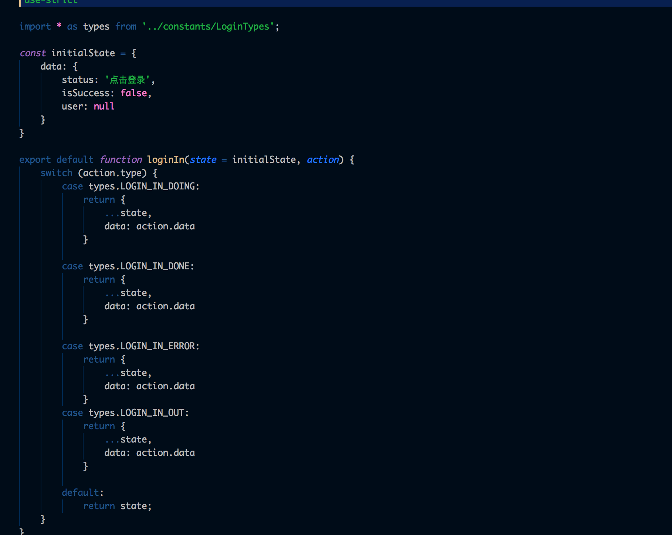672x535 pixels.
Task: Click the const keyword before initialState
Action: [33, 53]
